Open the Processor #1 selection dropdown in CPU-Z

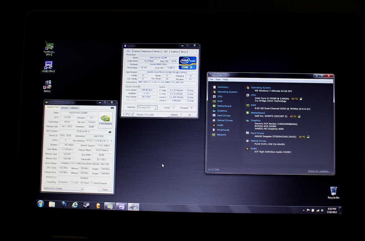(147, 107)
